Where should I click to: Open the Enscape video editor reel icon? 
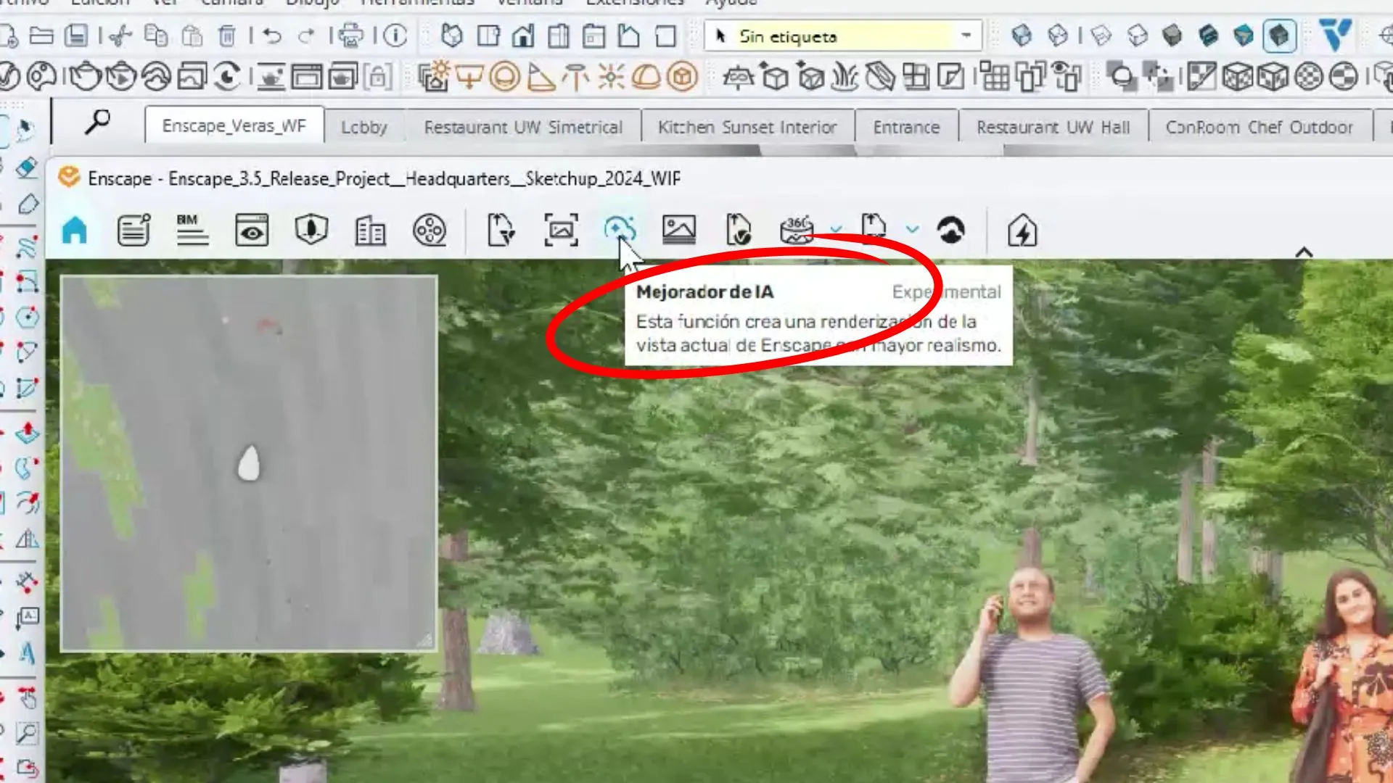[x=430, y=231]
